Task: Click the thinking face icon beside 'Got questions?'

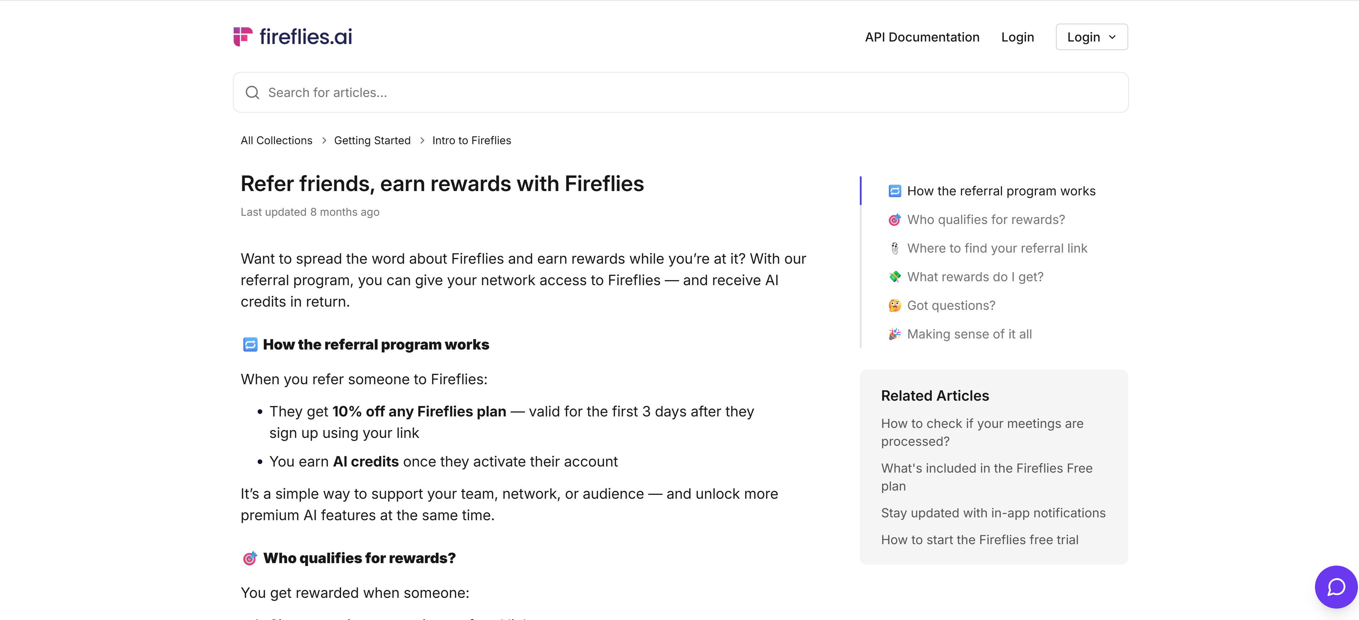Action: [895, 305]
